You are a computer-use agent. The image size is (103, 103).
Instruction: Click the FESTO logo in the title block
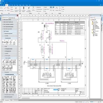tap(56, 90)
